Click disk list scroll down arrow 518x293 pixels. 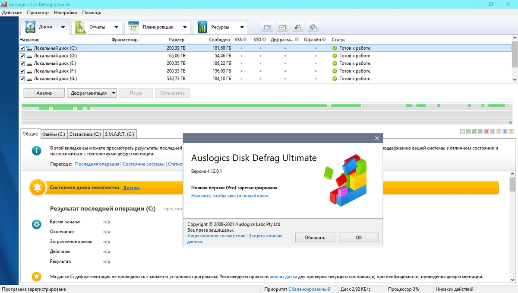tap(515, 80)
